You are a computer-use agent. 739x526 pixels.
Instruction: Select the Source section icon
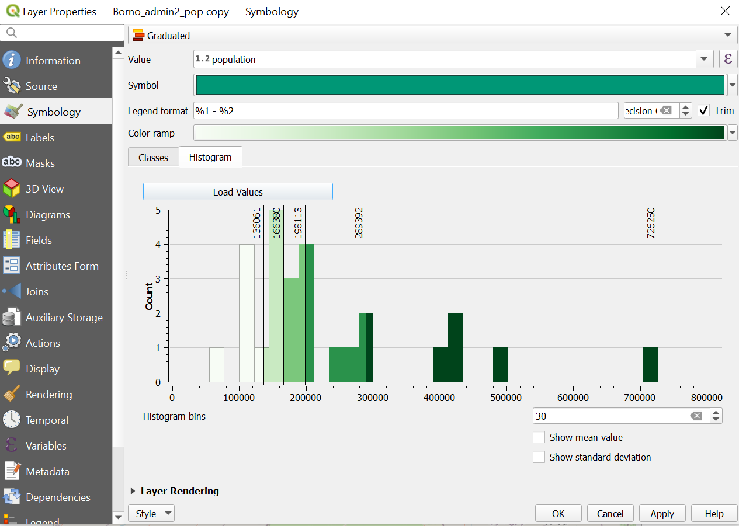coord(12,86)
